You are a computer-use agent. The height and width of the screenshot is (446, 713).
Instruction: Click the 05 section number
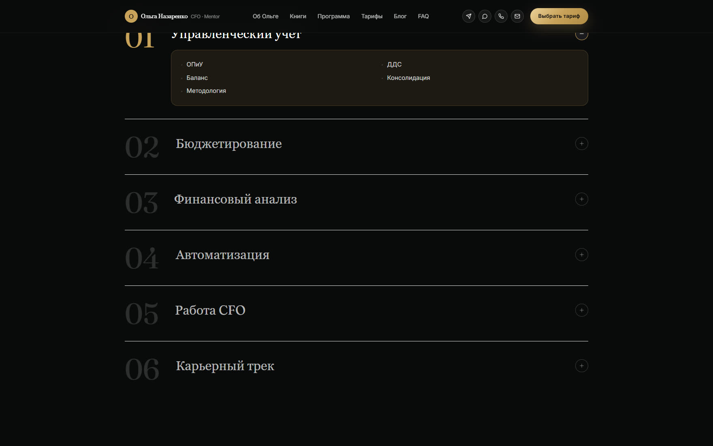coord(142,314)
